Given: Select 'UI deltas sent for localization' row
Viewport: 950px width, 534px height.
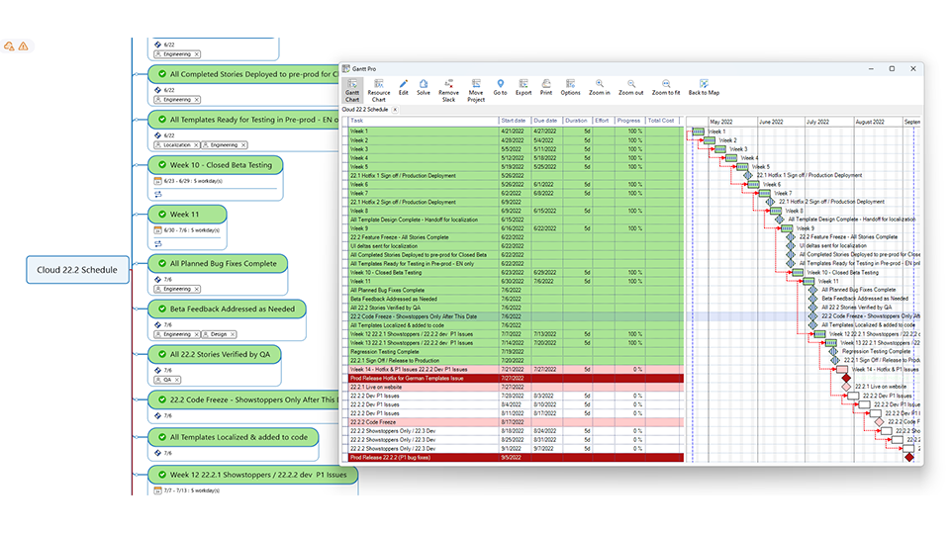Looking at the screenshot, I should point(517,246).
